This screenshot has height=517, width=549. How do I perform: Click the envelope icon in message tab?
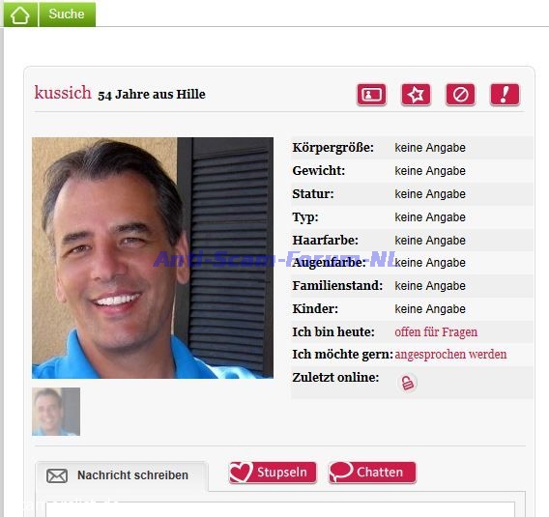(57, 475)
